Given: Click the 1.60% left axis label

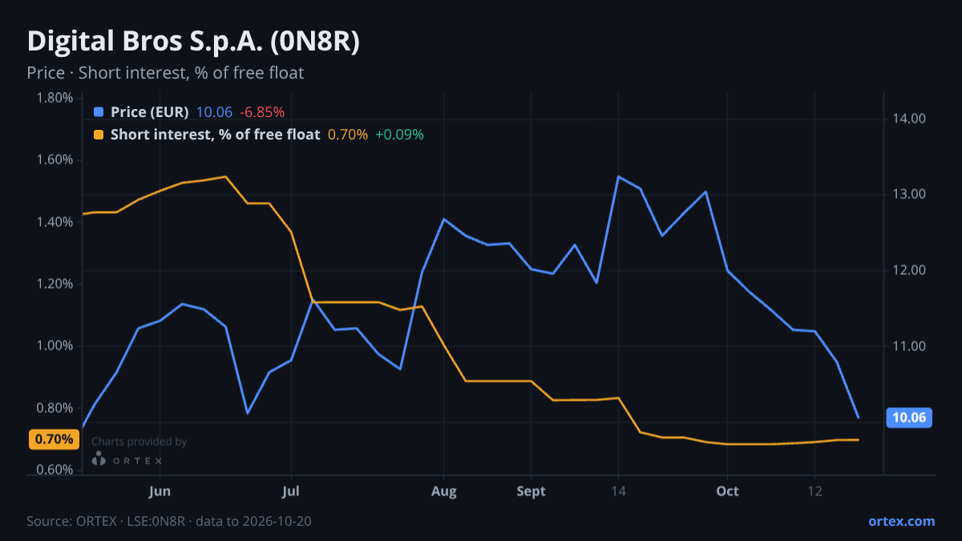Looking at the screenshot, I should (55, 159).
